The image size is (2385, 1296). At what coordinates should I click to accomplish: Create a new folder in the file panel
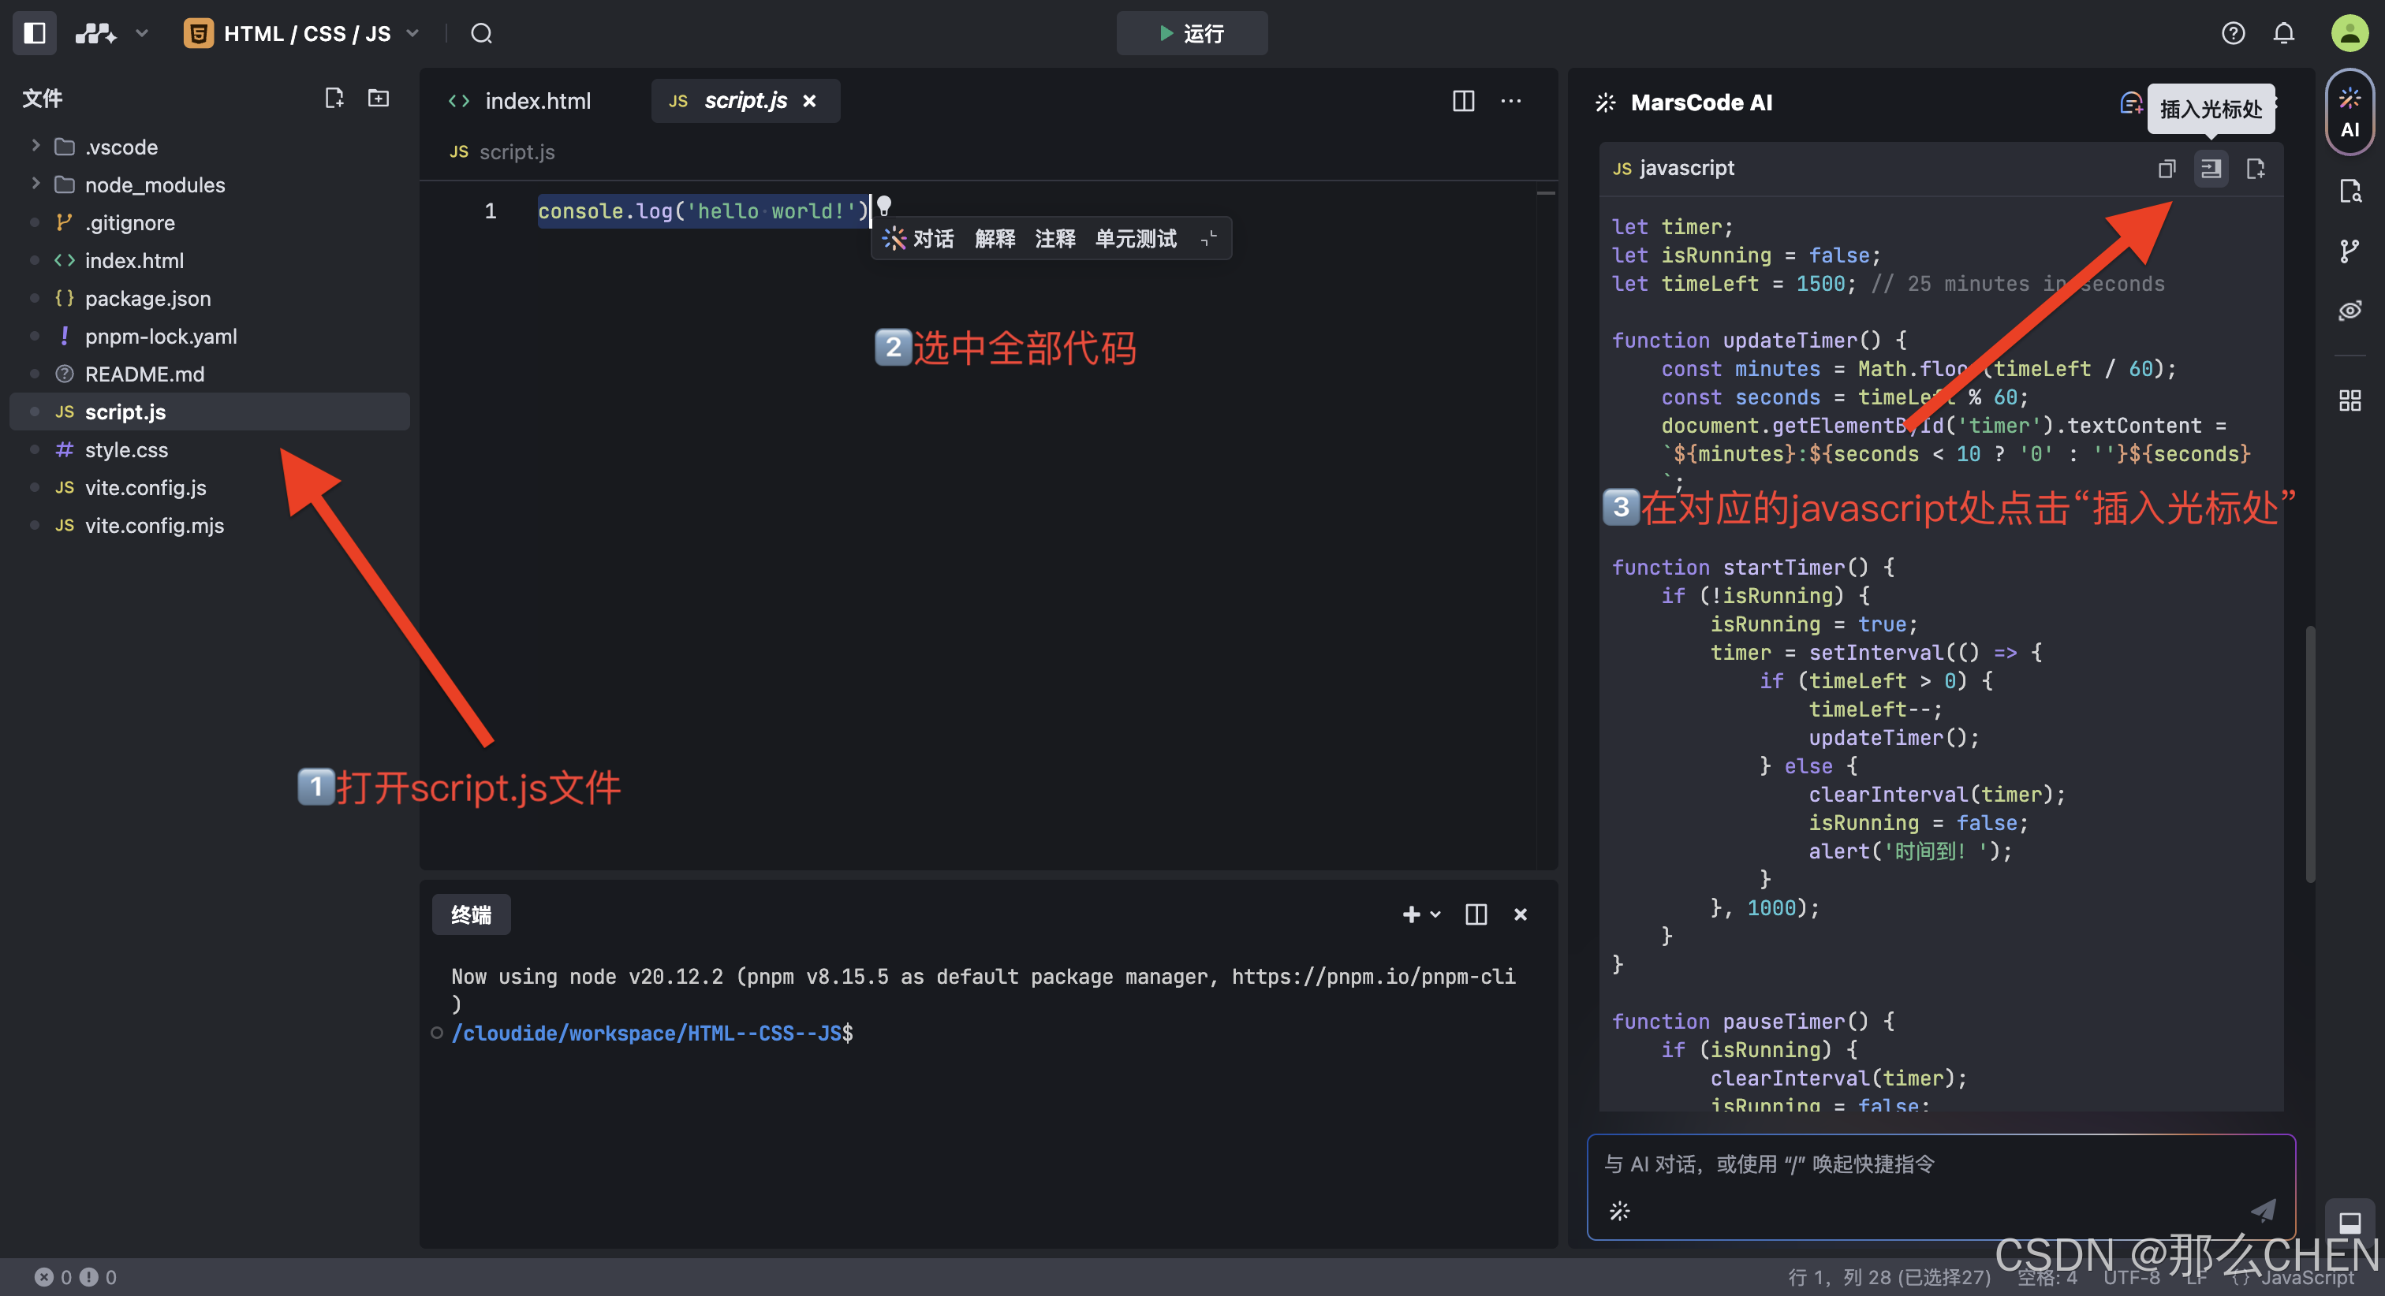pos(379,98)
